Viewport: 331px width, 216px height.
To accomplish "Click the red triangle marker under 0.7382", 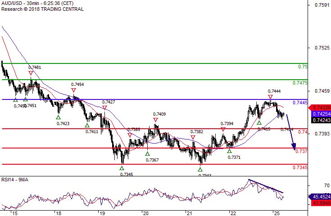I will pos(193,138).
